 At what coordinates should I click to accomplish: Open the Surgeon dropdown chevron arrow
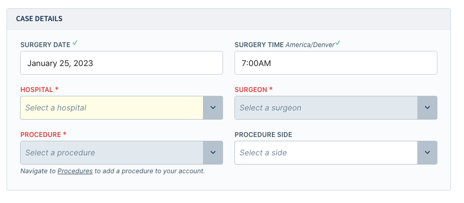click(427, 108)
